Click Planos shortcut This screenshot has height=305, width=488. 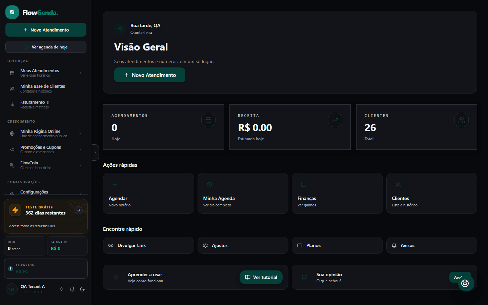coord(337,245)
